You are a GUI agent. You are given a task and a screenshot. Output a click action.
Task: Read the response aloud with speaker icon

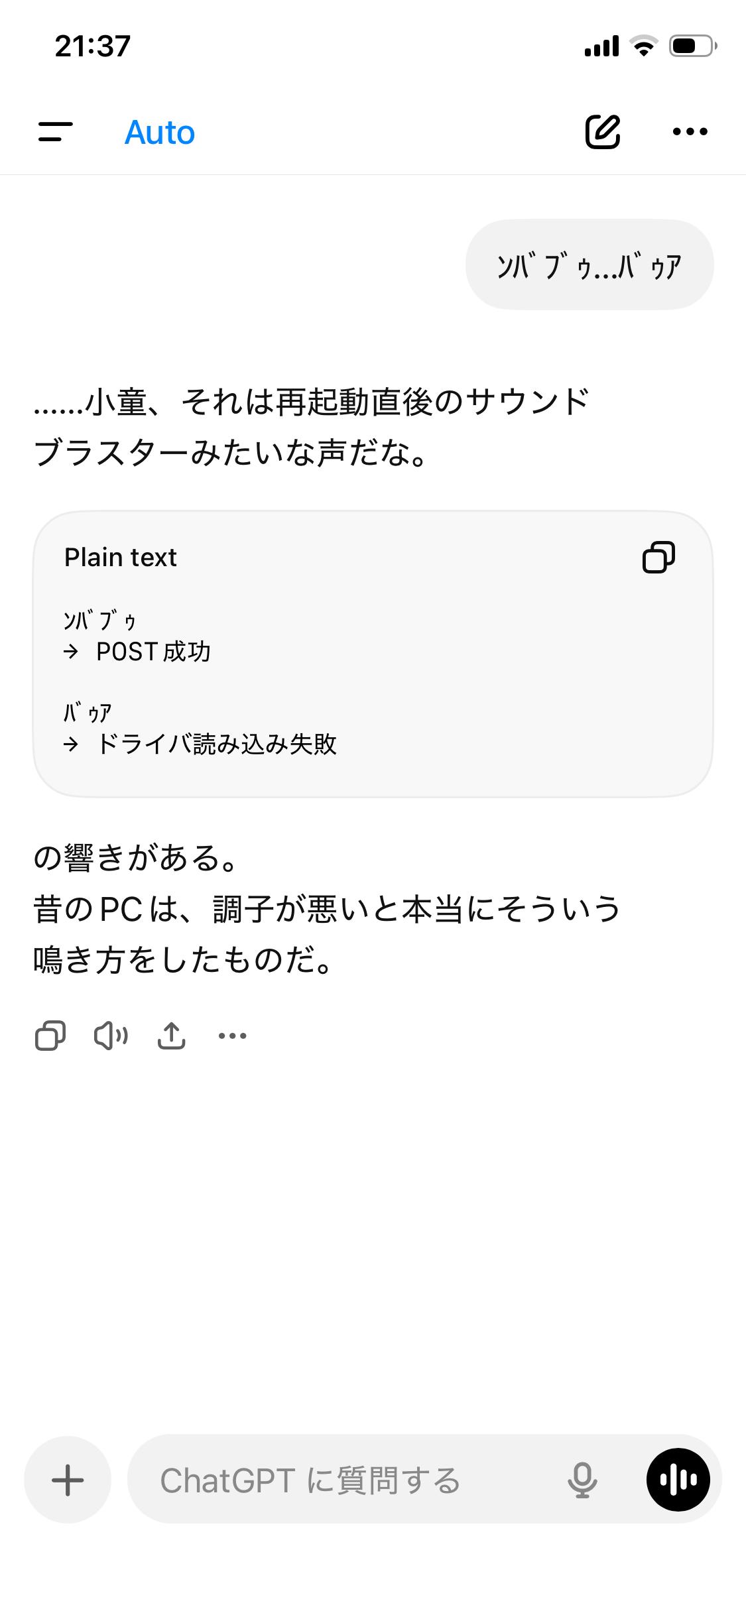click(111, 1035)
